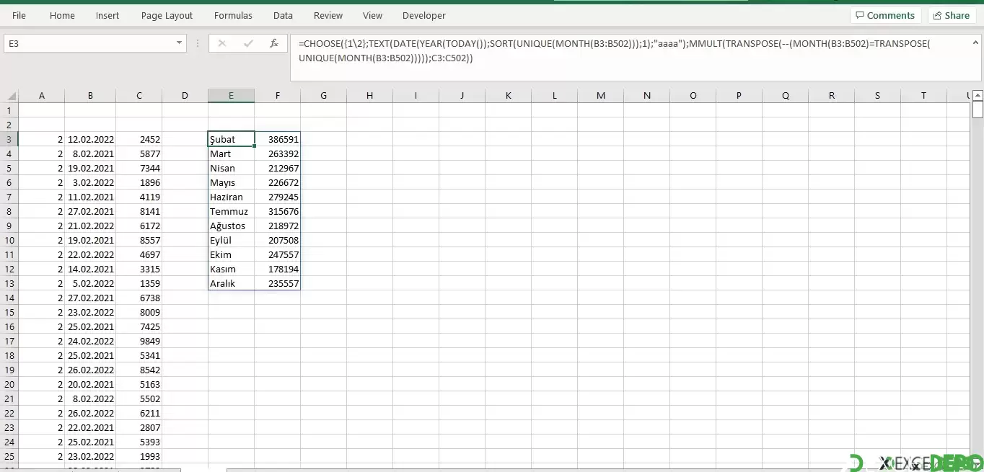Image resolution: width=984 pixels, height=472 pixels.
Task: Select column T header
Action: coord(924,96)
